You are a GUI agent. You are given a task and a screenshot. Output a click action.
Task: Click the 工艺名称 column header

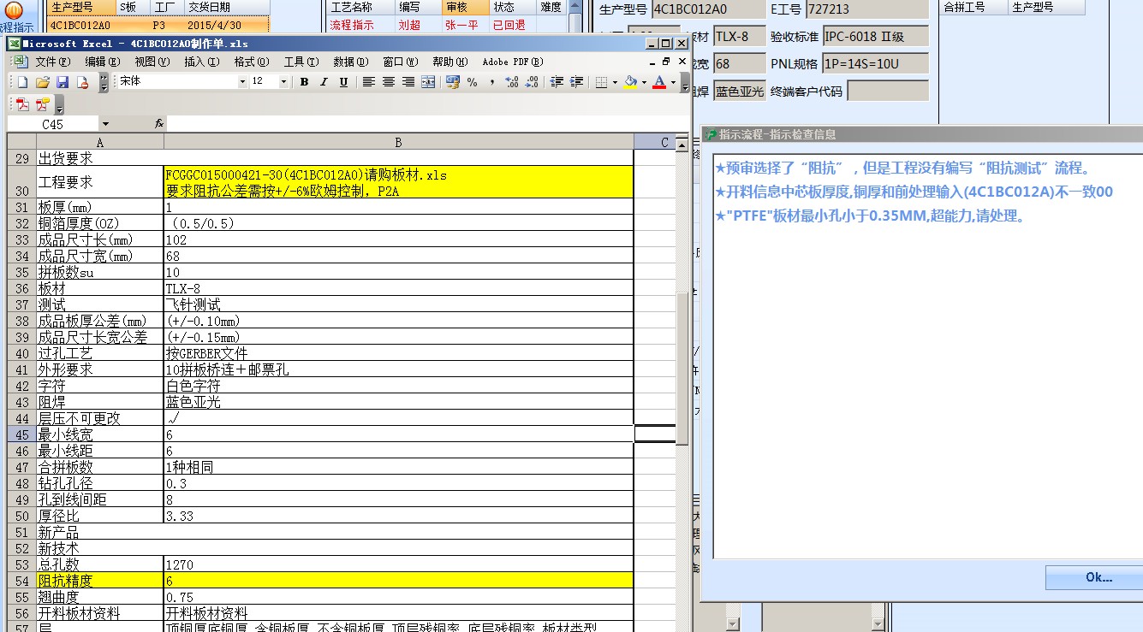click(361, 8)
